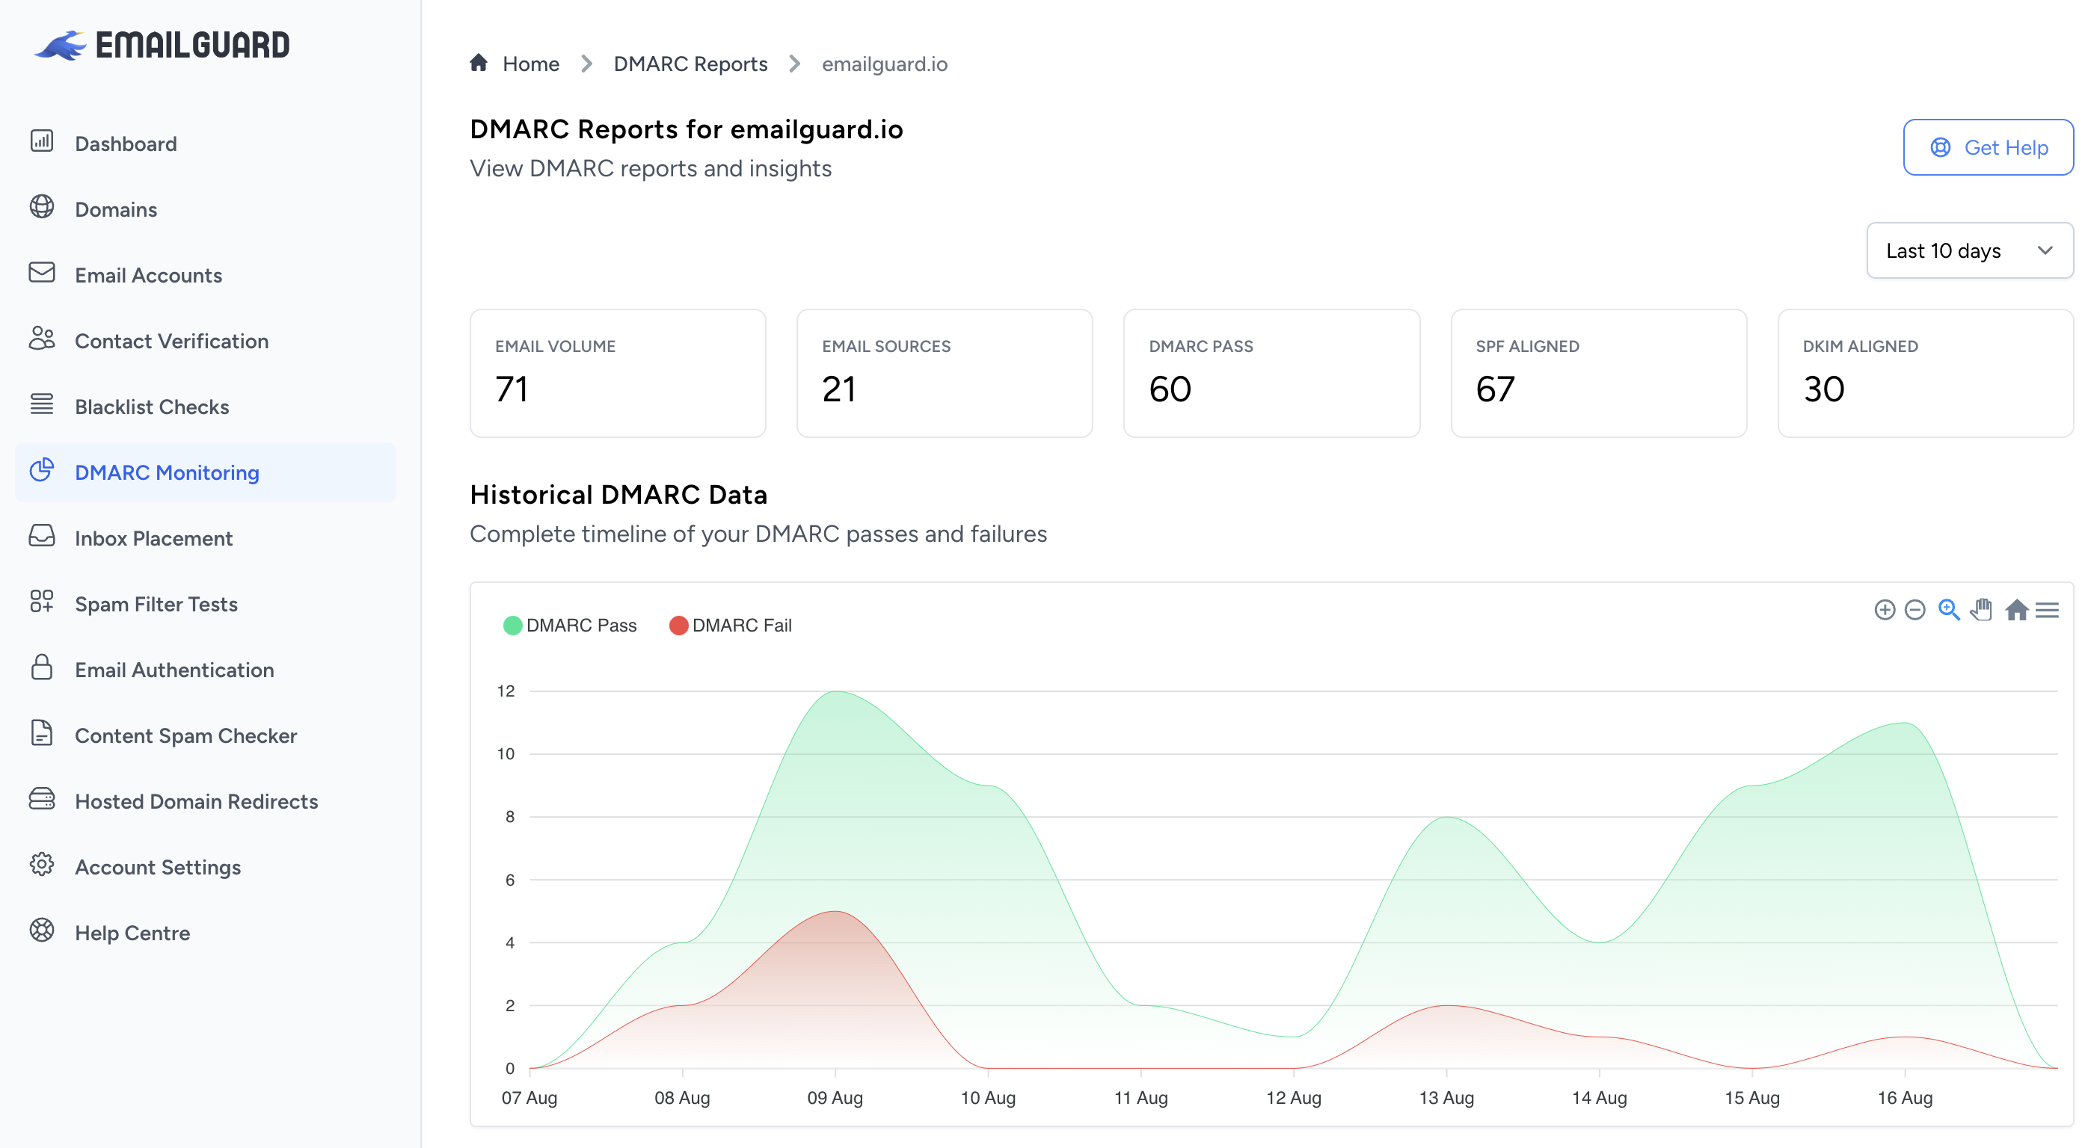Click the DKIM Aligned 30 card
Image resolution: width=2091 pixels, height=1148 pixels.
(x=1926, y=373)
